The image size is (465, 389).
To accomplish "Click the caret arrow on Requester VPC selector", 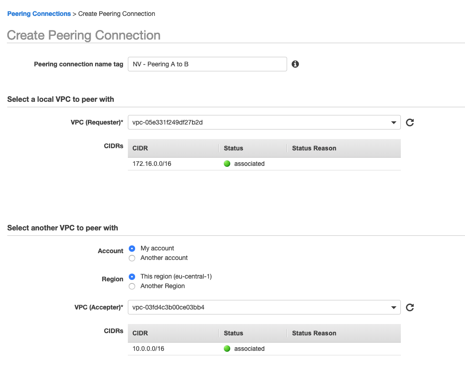I will (x=394, y=122).
